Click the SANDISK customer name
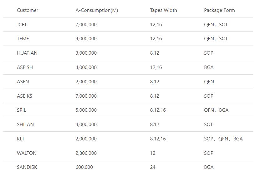This screenshot has height=171, width=254. (x=27, y=167)
